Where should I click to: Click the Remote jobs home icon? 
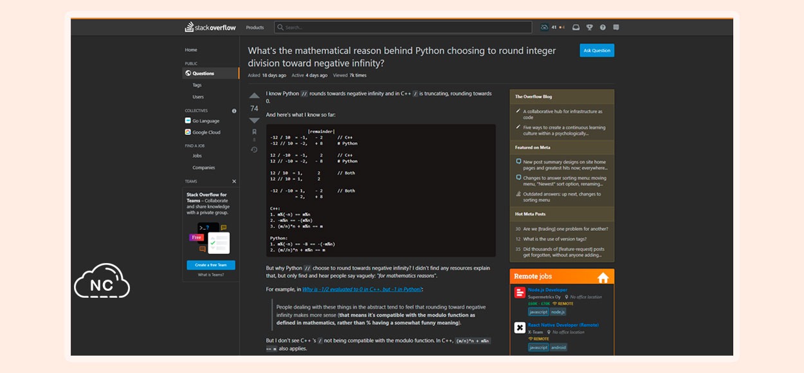(603, 278)
